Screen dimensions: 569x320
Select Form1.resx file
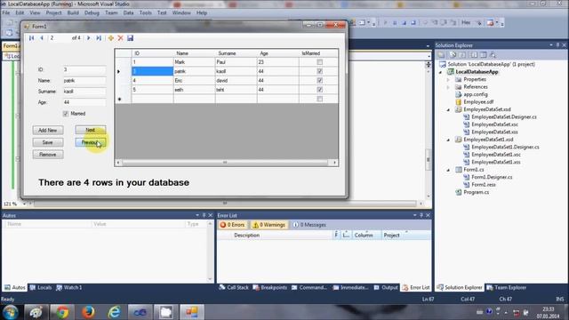tap(484, 185)
